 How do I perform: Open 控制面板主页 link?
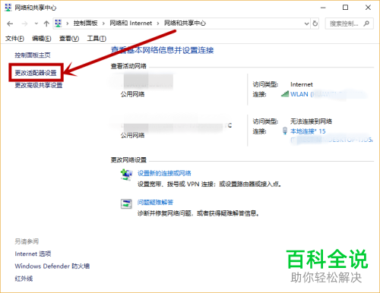tap(33, 55)
